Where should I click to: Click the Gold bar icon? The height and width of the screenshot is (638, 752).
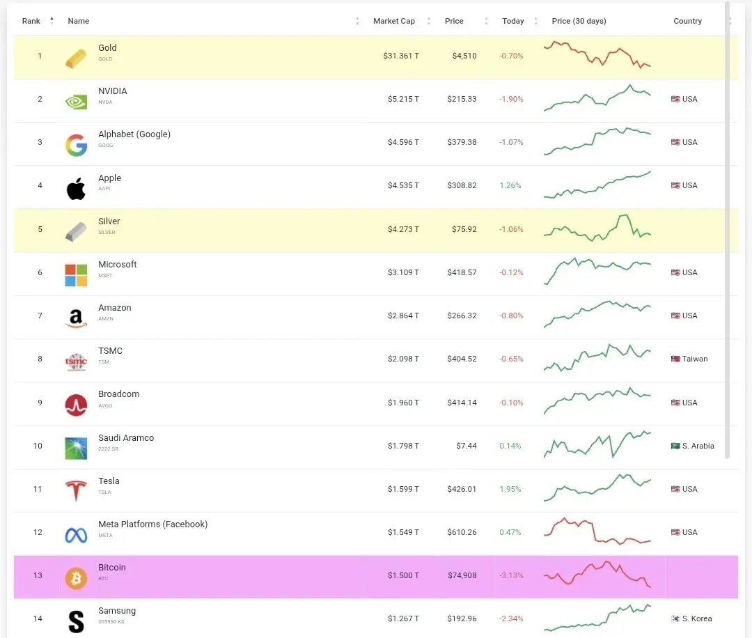[x=76, y=59]
